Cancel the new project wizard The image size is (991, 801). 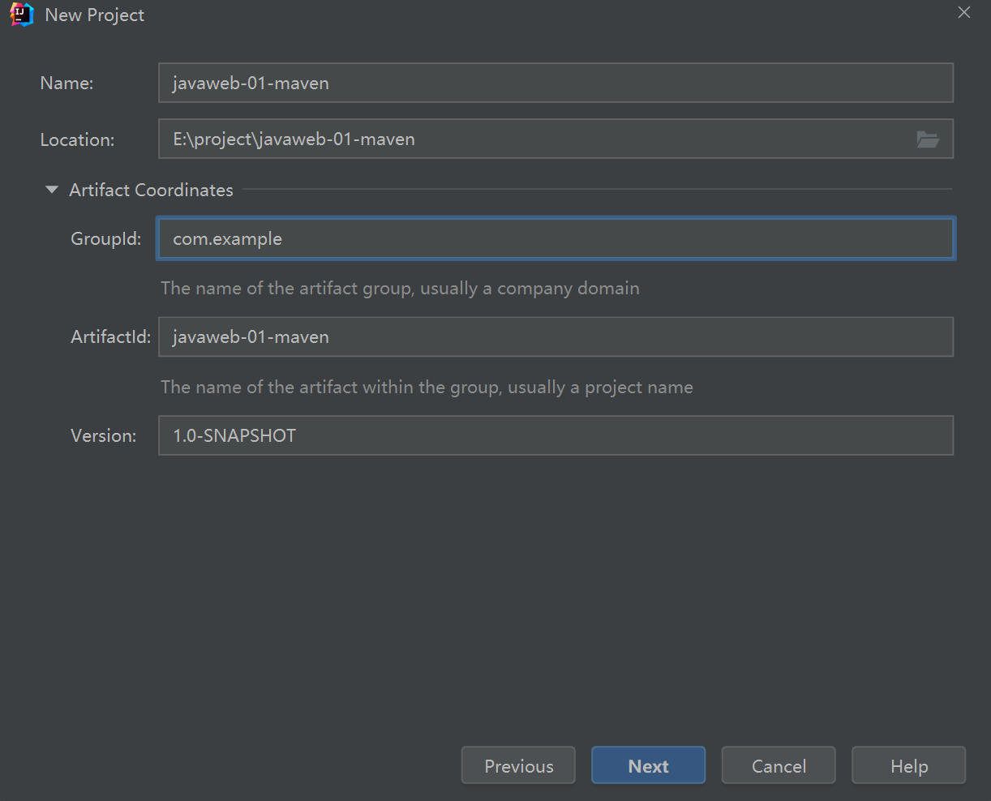[x=779, y=766]
